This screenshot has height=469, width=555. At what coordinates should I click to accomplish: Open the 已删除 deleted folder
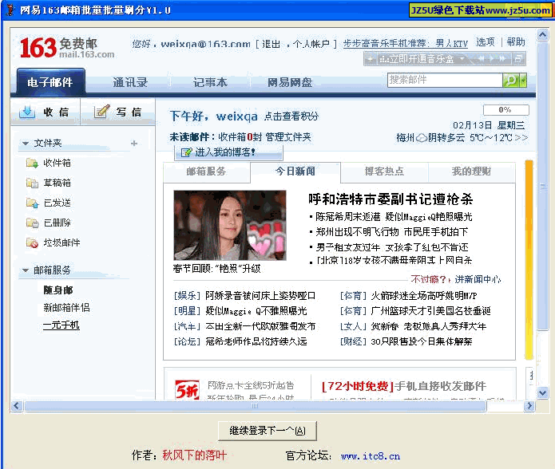pyautogui.click(x=57, y=223)
